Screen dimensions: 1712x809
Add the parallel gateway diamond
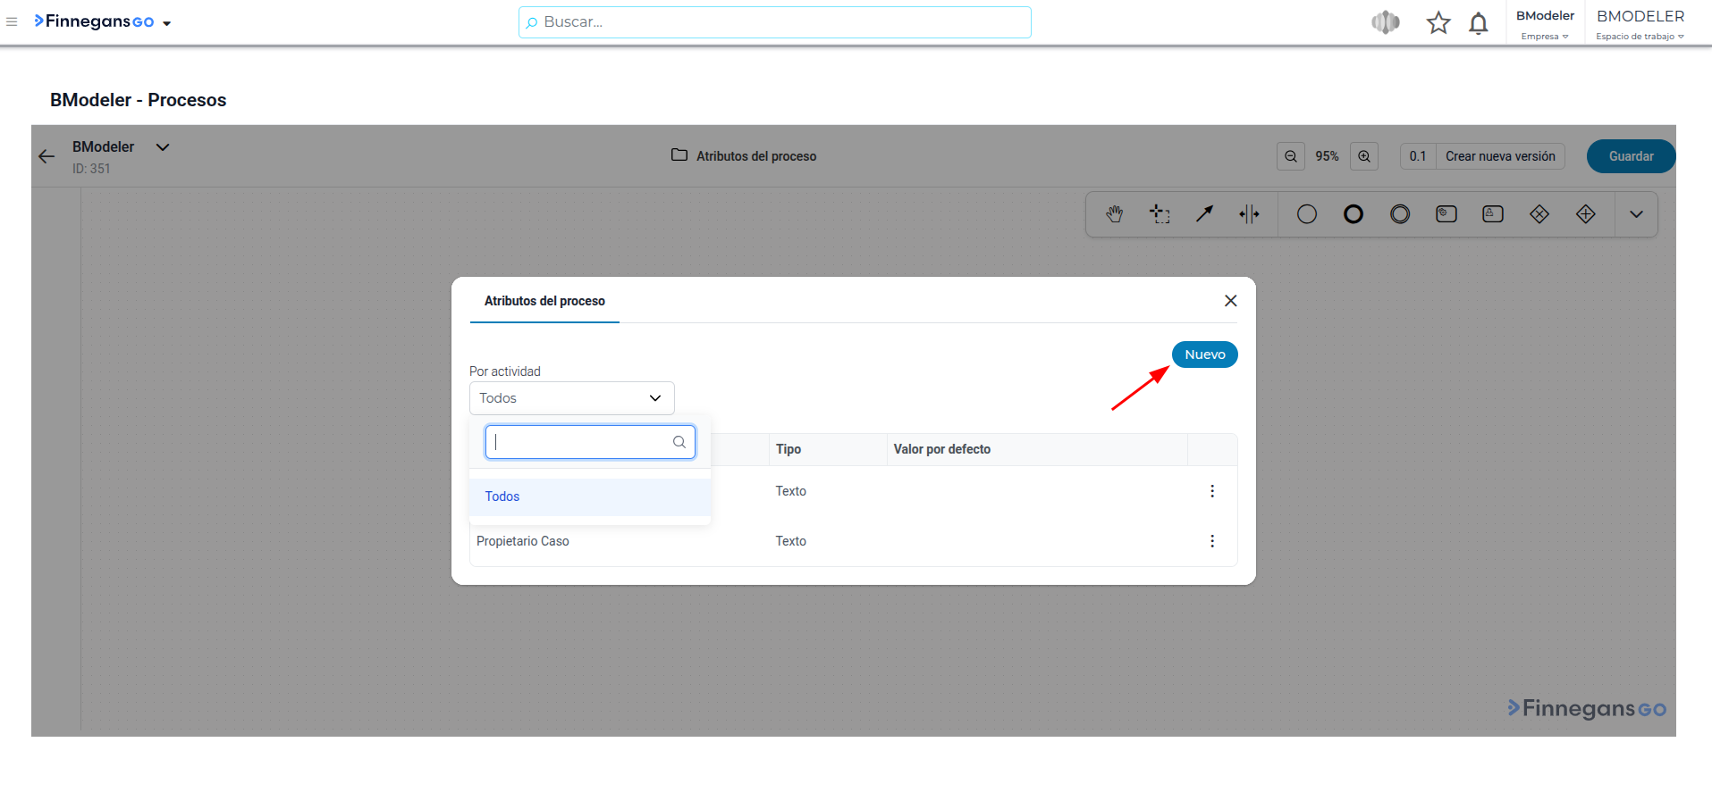click(1586, 214)
